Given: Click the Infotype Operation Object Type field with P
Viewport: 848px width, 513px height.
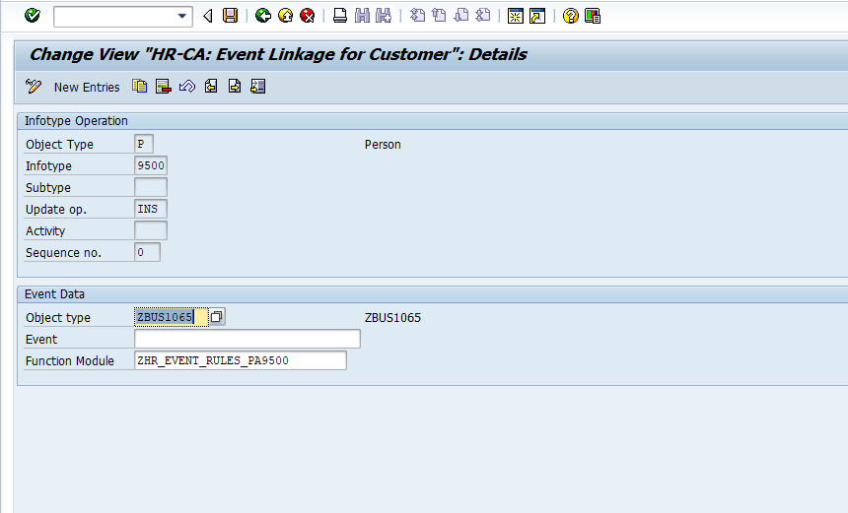Looking at the screenshot, I should click(144, 144).
